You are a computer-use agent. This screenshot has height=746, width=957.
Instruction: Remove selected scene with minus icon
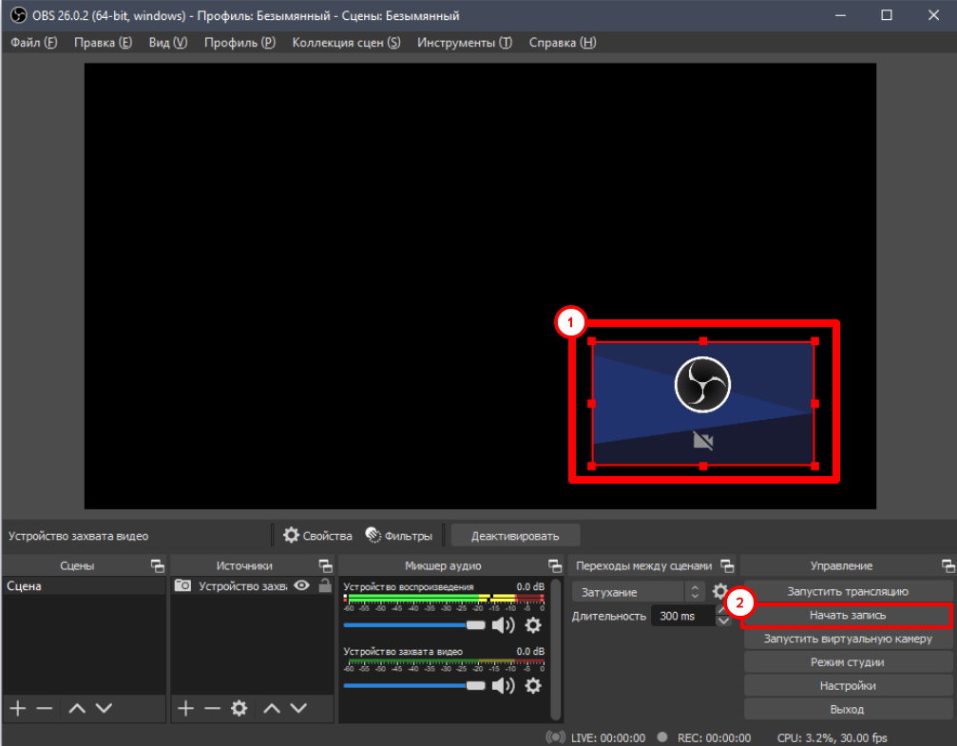point(45,708)
